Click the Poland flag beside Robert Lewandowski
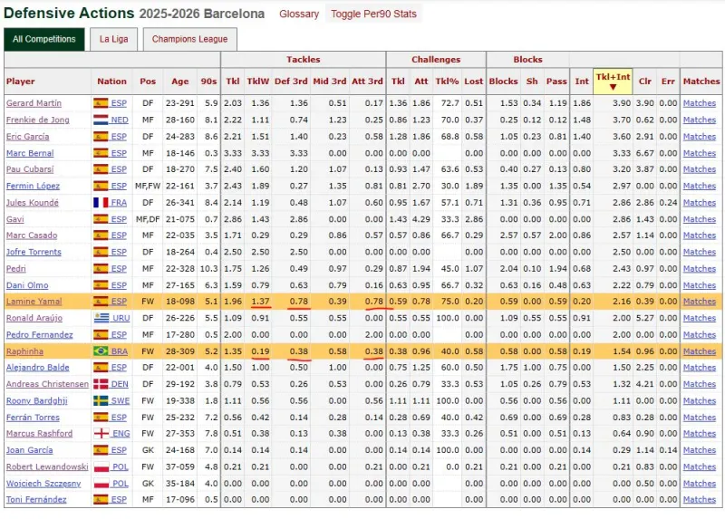 (x=101, y=467)
